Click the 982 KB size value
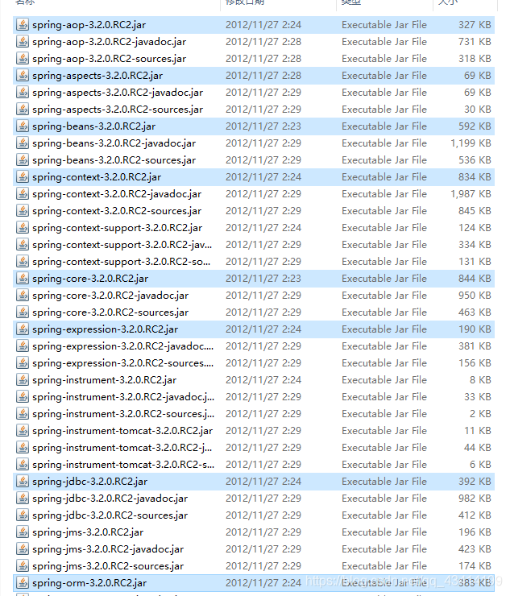The width and height of the screenshot is (510, 596). tap(475, 499)
